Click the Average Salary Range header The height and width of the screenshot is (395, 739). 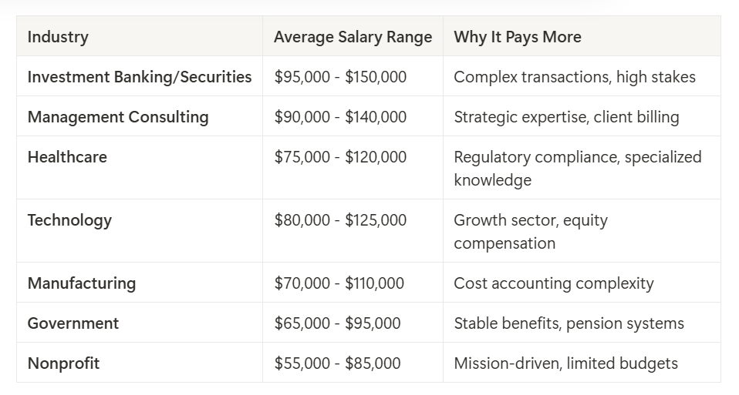[x=353, y=37]
